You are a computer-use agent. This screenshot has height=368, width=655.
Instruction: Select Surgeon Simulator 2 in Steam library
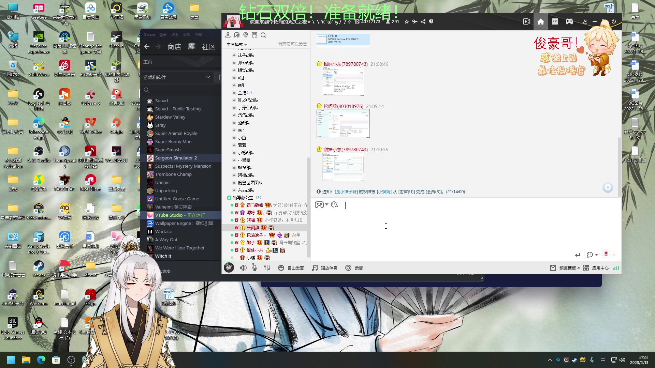[176, 158]
